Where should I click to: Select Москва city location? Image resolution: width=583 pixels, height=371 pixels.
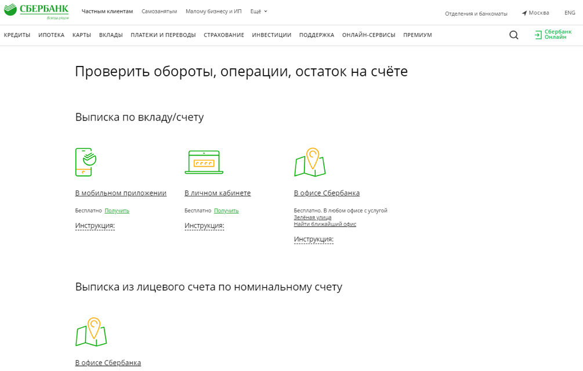tap(535, 13)
